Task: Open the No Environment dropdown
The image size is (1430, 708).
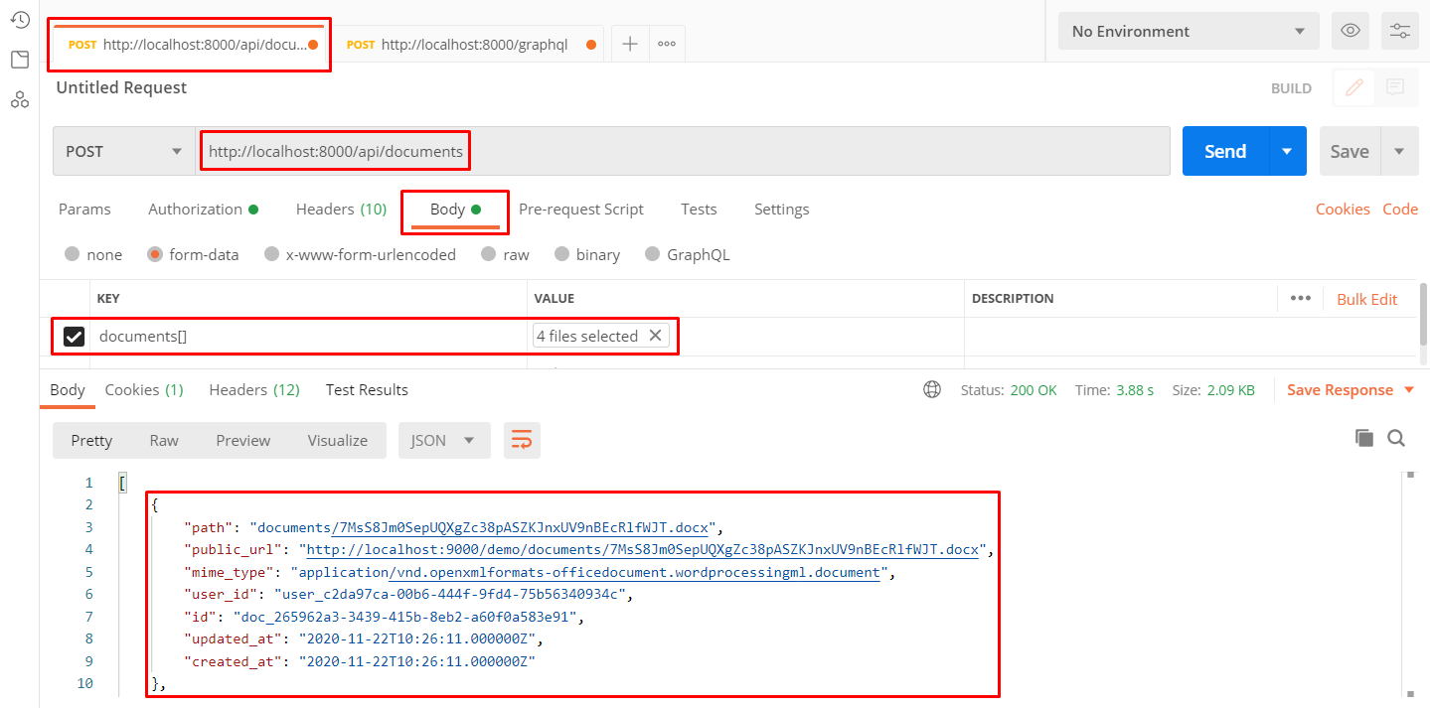Action: point(1189,31)
